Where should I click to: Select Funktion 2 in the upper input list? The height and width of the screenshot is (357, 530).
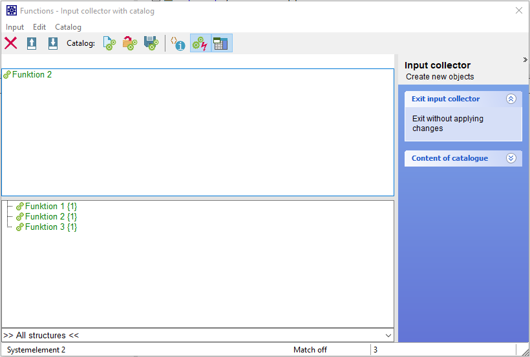point(32,75)
